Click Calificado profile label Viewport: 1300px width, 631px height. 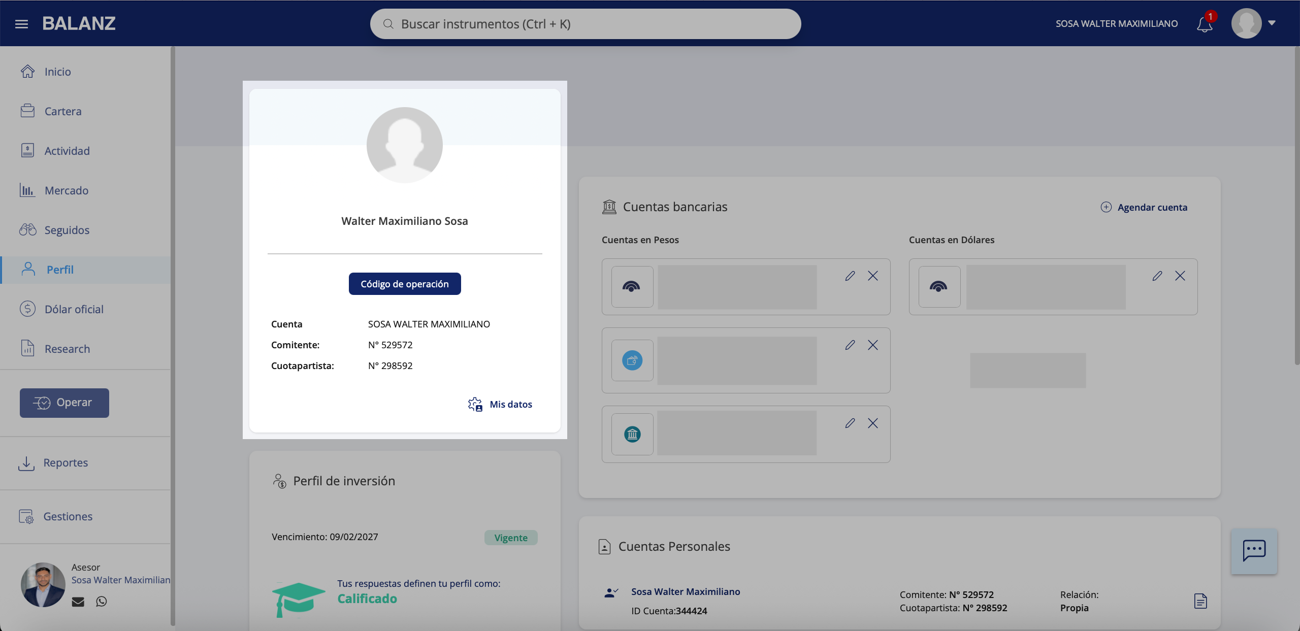tap(367, 599)
